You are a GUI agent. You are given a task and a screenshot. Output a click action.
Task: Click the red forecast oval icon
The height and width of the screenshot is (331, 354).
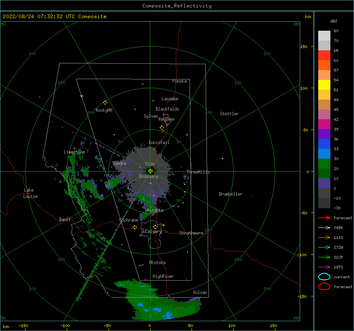(324, 287)
